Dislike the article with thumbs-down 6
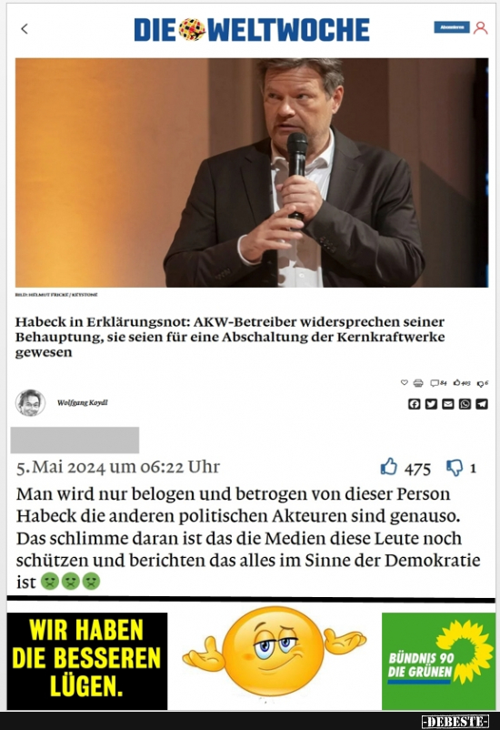 pyautogui.click(x=483, y=383)
